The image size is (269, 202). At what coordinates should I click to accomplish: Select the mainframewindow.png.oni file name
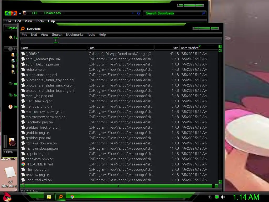(46, 117)
